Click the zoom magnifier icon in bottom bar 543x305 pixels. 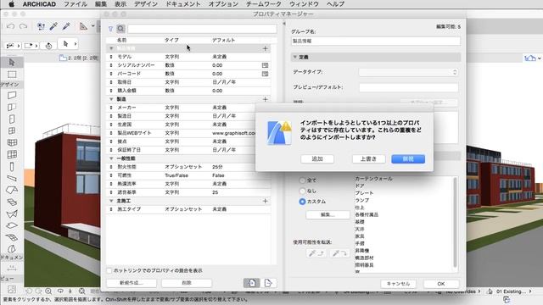[48, 291]
